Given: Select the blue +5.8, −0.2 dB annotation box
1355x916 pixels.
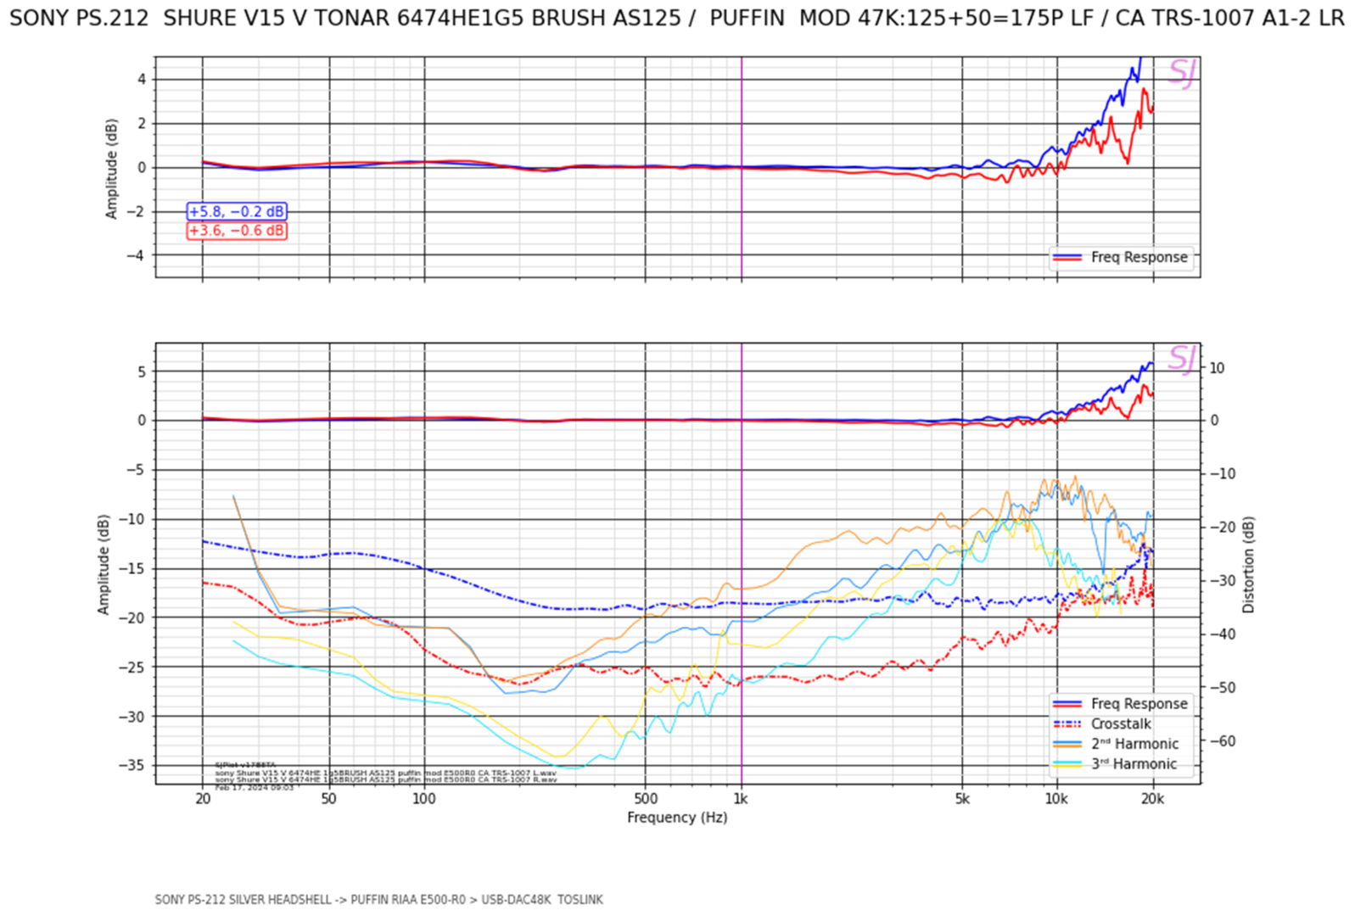Looking at the screenshot, I should (x=237, y=211).
